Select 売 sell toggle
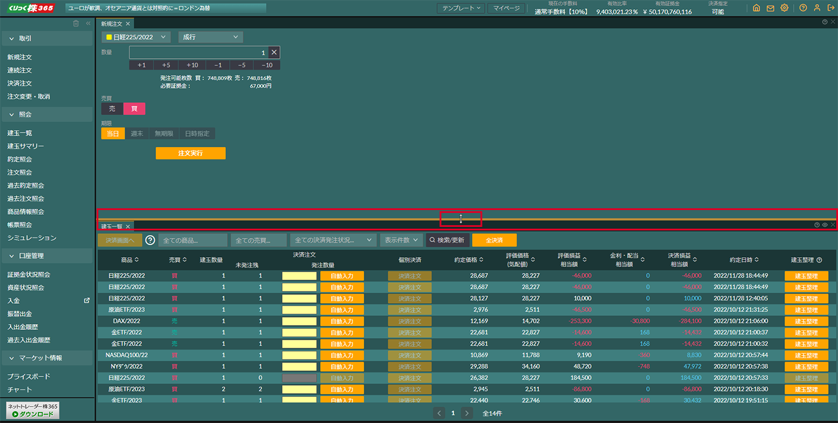This screenshot has height=423, width=838. tap(112, 109)
